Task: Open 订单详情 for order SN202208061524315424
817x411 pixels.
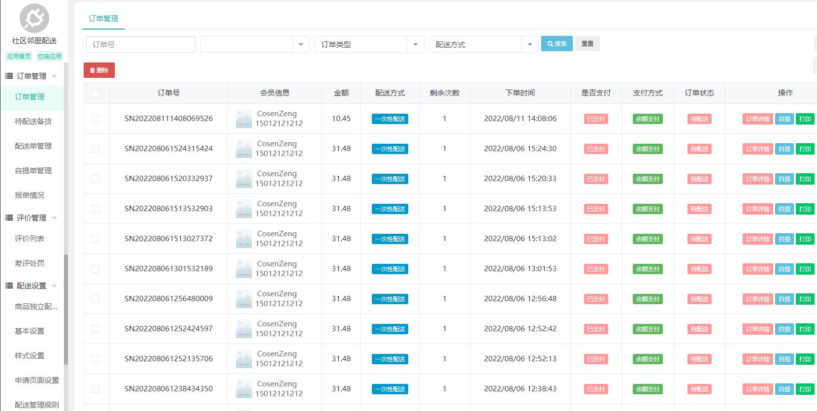Action: click(x=757, y=149)
